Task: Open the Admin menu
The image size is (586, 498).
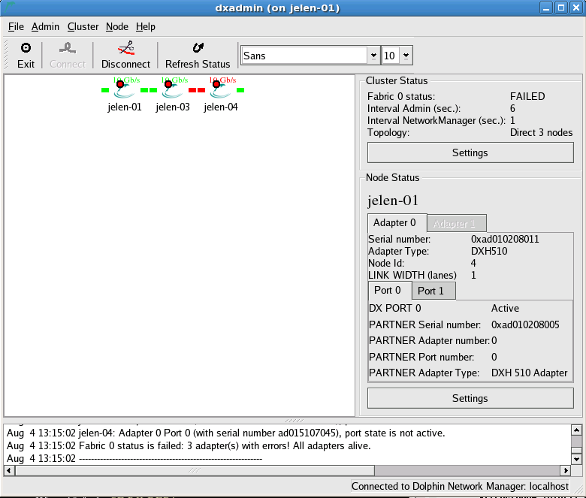Action: point(45,26)
